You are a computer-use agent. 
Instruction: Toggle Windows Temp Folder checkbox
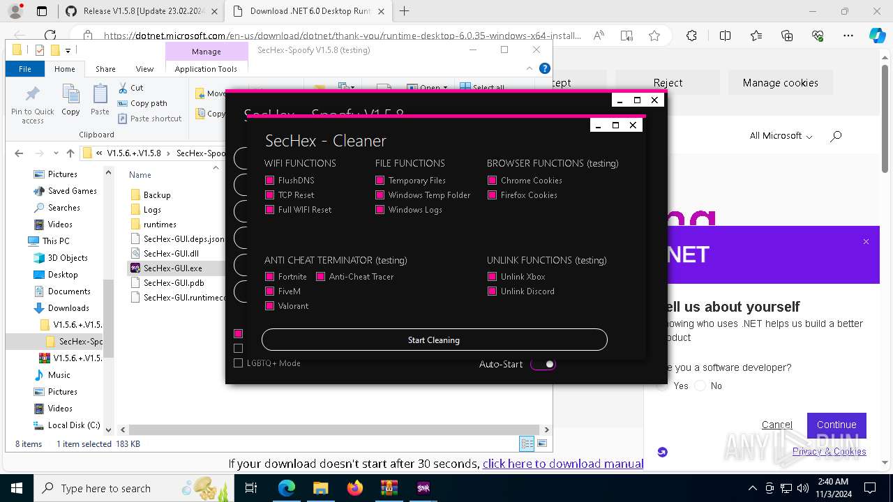point(380,195)
